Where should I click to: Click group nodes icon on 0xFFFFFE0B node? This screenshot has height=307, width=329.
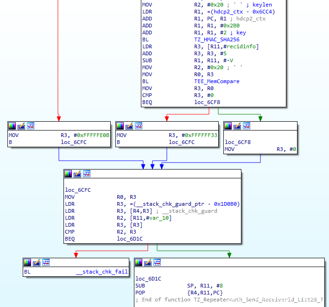point(31,126)
